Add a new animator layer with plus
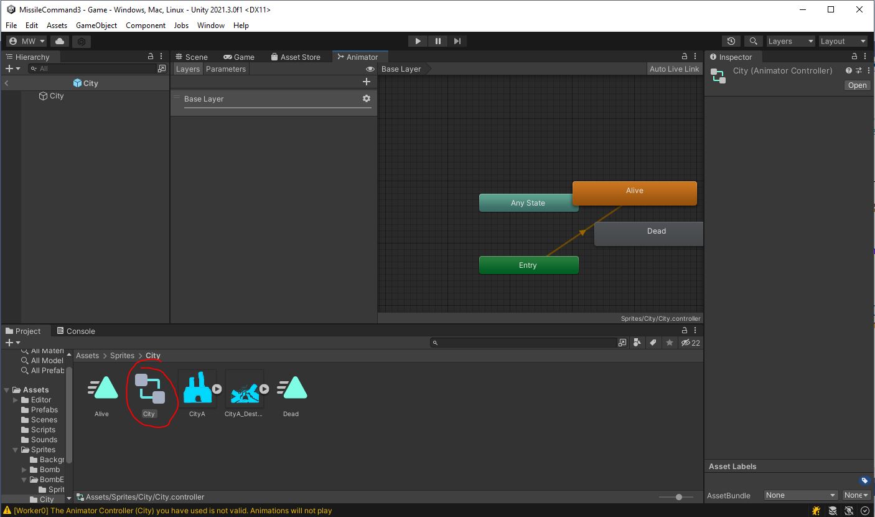The image size is (875, 517). [x=366, y=82]
